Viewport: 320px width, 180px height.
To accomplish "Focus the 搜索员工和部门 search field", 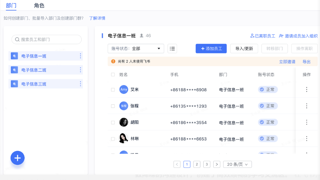I will coord(47,39).
